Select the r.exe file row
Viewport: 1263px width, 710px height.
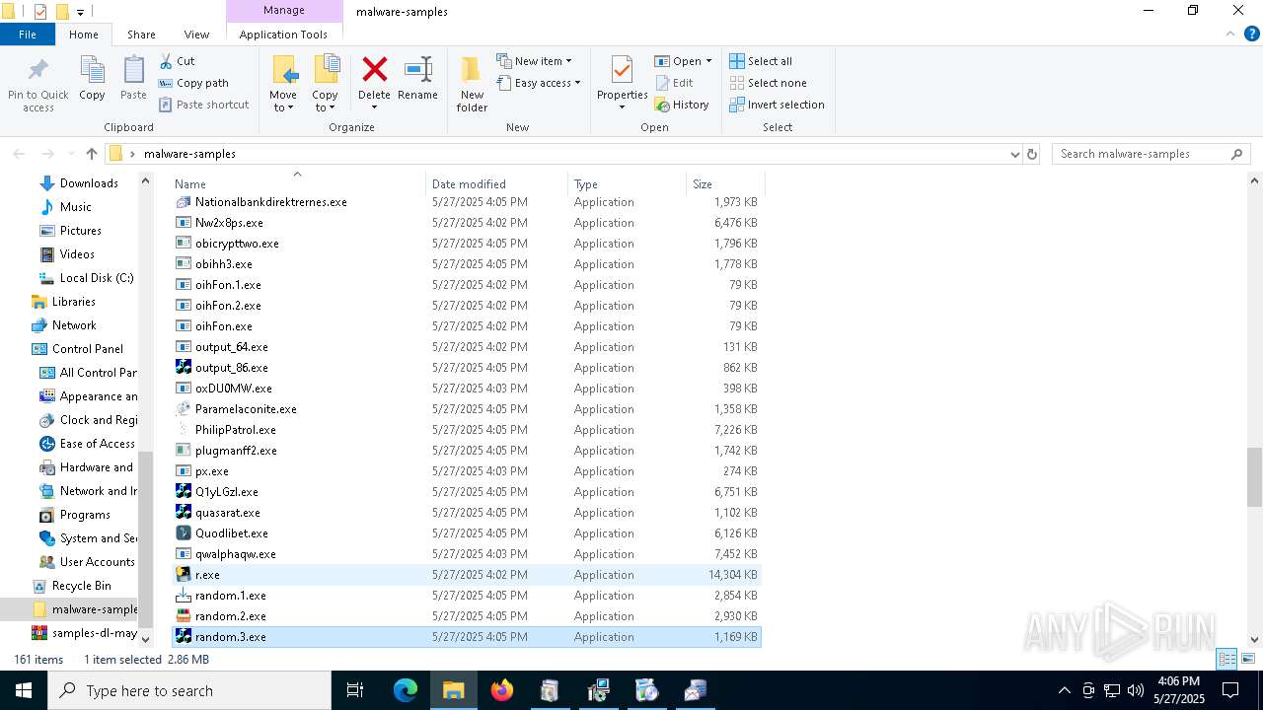click(466, 575)
